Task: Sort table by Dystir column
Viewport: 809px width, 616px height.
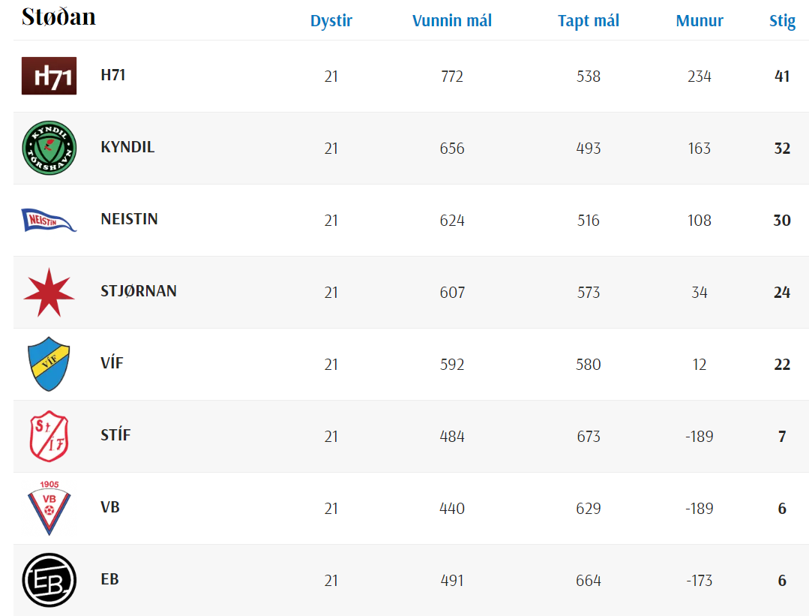Action: pyautogui.click(x=331, y=21)
